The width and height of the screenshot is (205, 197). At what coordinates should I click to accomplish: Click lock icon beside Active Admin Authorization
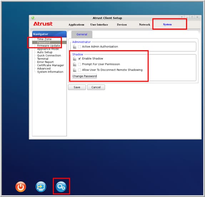click(75, 47)
